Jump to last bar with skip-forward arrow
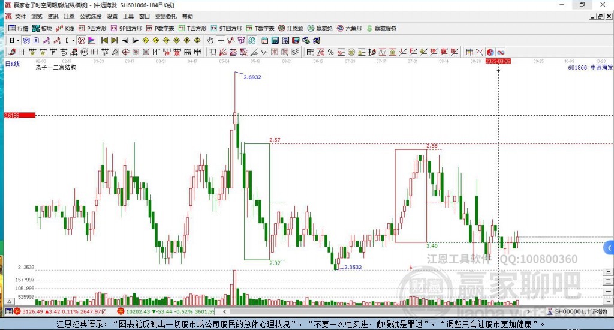The image size is (614, 330). (x=115, y=40)
